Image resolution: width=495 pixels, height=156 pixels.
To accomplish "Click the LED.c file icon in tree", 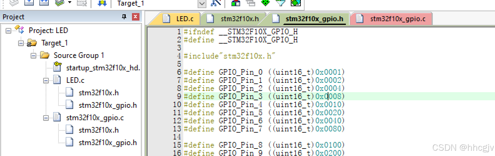I will pos(57,80).
